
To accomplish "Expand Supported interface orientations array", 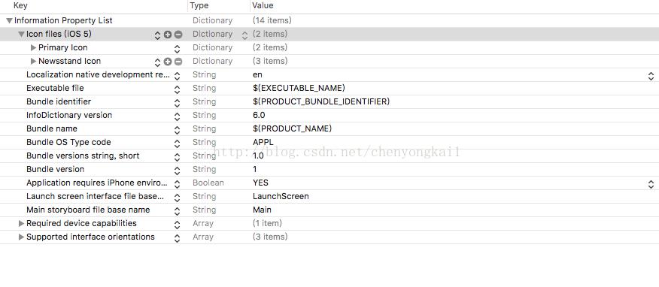I will point(21,237).
